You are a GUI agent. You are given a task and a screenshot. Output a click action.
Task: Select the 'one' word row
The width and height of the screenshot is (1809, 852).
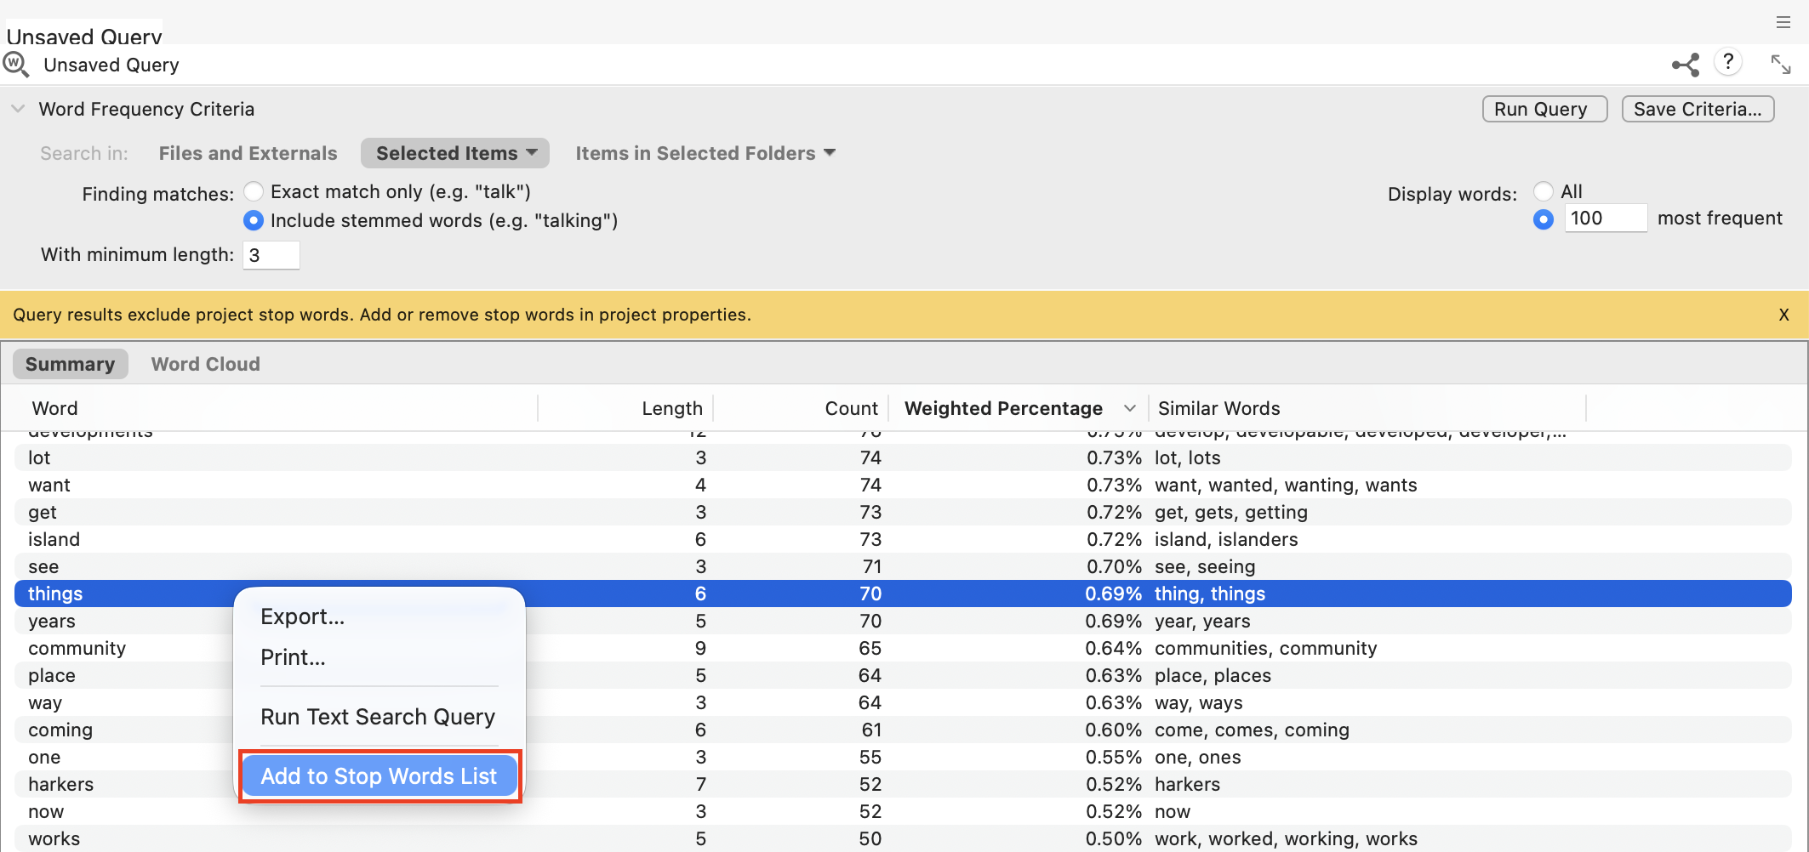click(903, 757)
